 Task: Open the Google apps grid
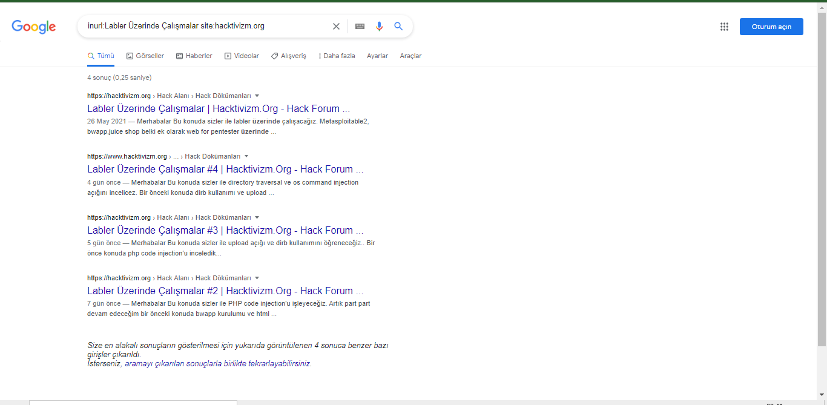(x=724, y=27)
